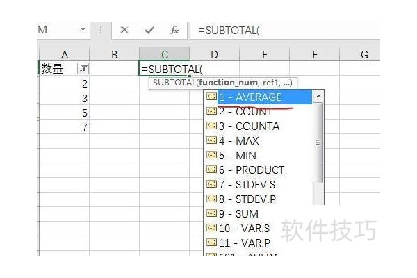
Task: Pick 5 - MIN from autocomplete list
Action: point(238,156)
